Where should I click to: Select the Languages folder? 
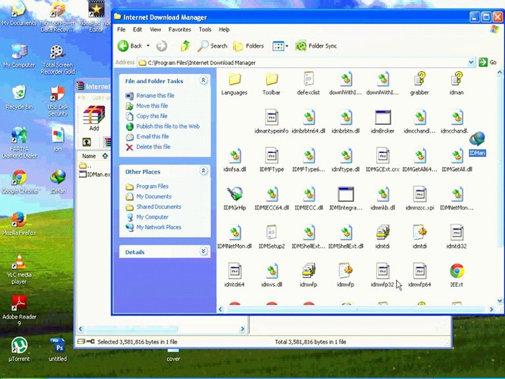(235, 84)
